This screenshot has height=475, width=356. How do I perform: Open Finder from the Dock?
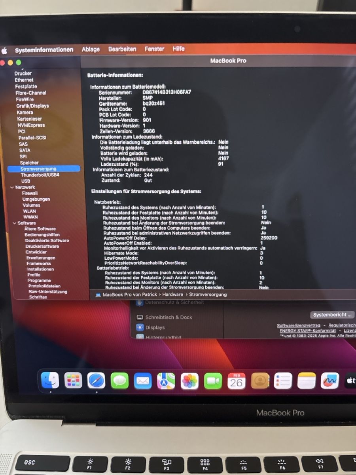50,381
